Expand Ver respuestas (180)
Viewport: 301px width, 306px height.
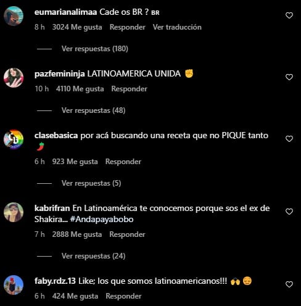pos(95,49)
